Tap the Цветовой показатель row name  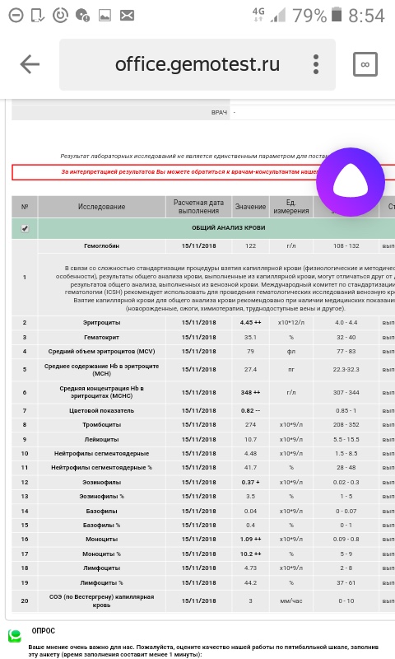click(x=101, y=411)
